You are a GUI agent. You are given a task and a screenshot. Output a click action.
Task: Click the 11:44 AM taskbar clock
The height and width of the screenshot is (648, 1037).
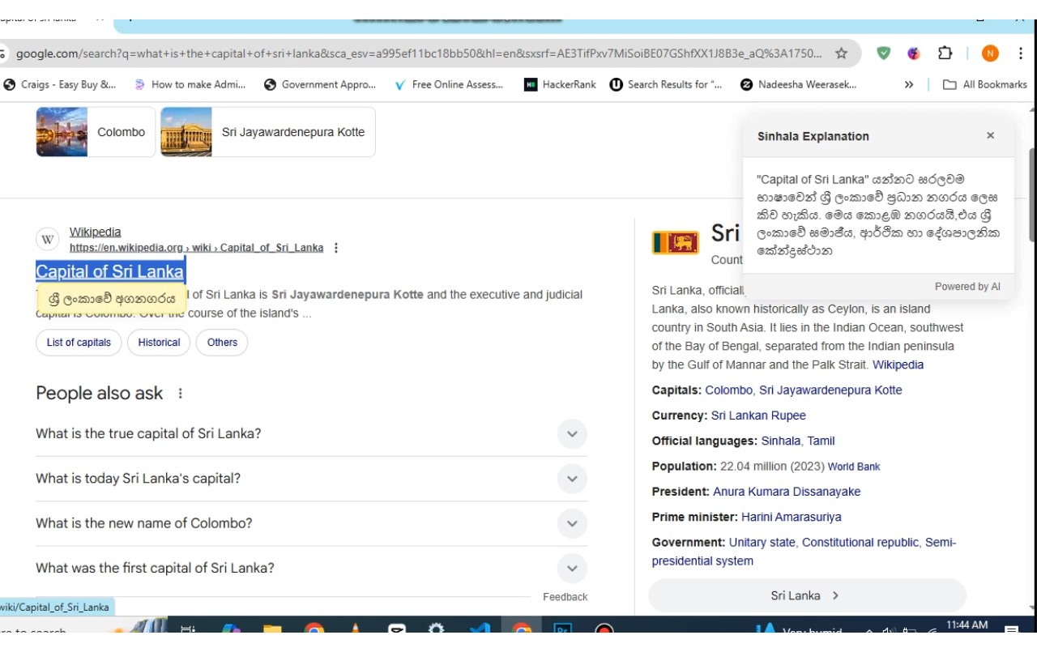click(967, 625)
